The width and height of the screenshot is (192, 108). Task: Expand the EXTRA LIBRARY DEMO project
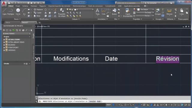[x=4, y=42]
